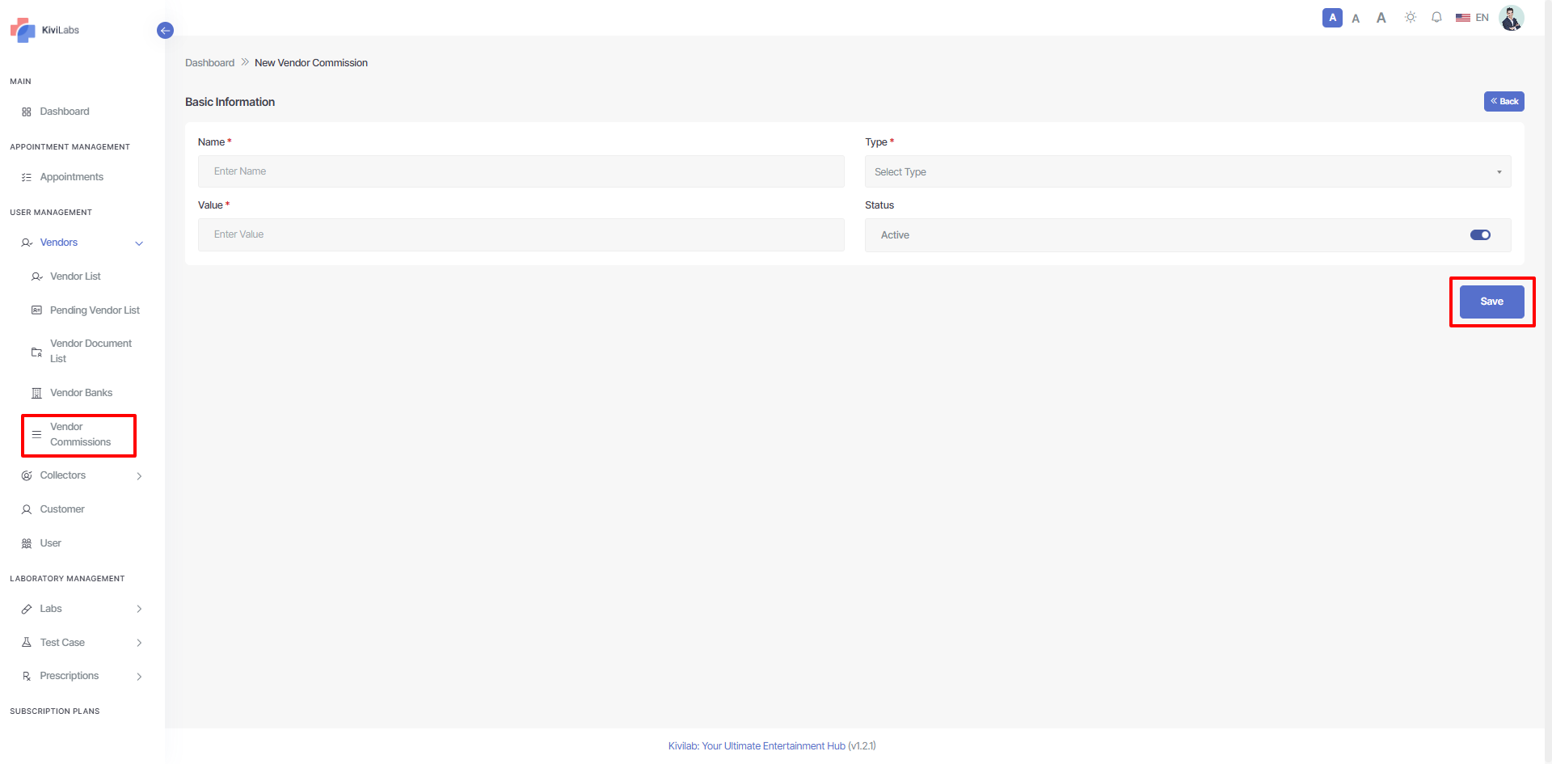Collapse the Vendors menu chevron

(x=139, y=243)
